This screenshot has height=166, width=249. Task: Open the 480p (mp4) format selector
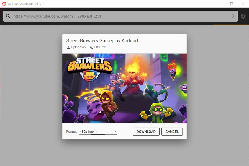click(x=98, y=131)
